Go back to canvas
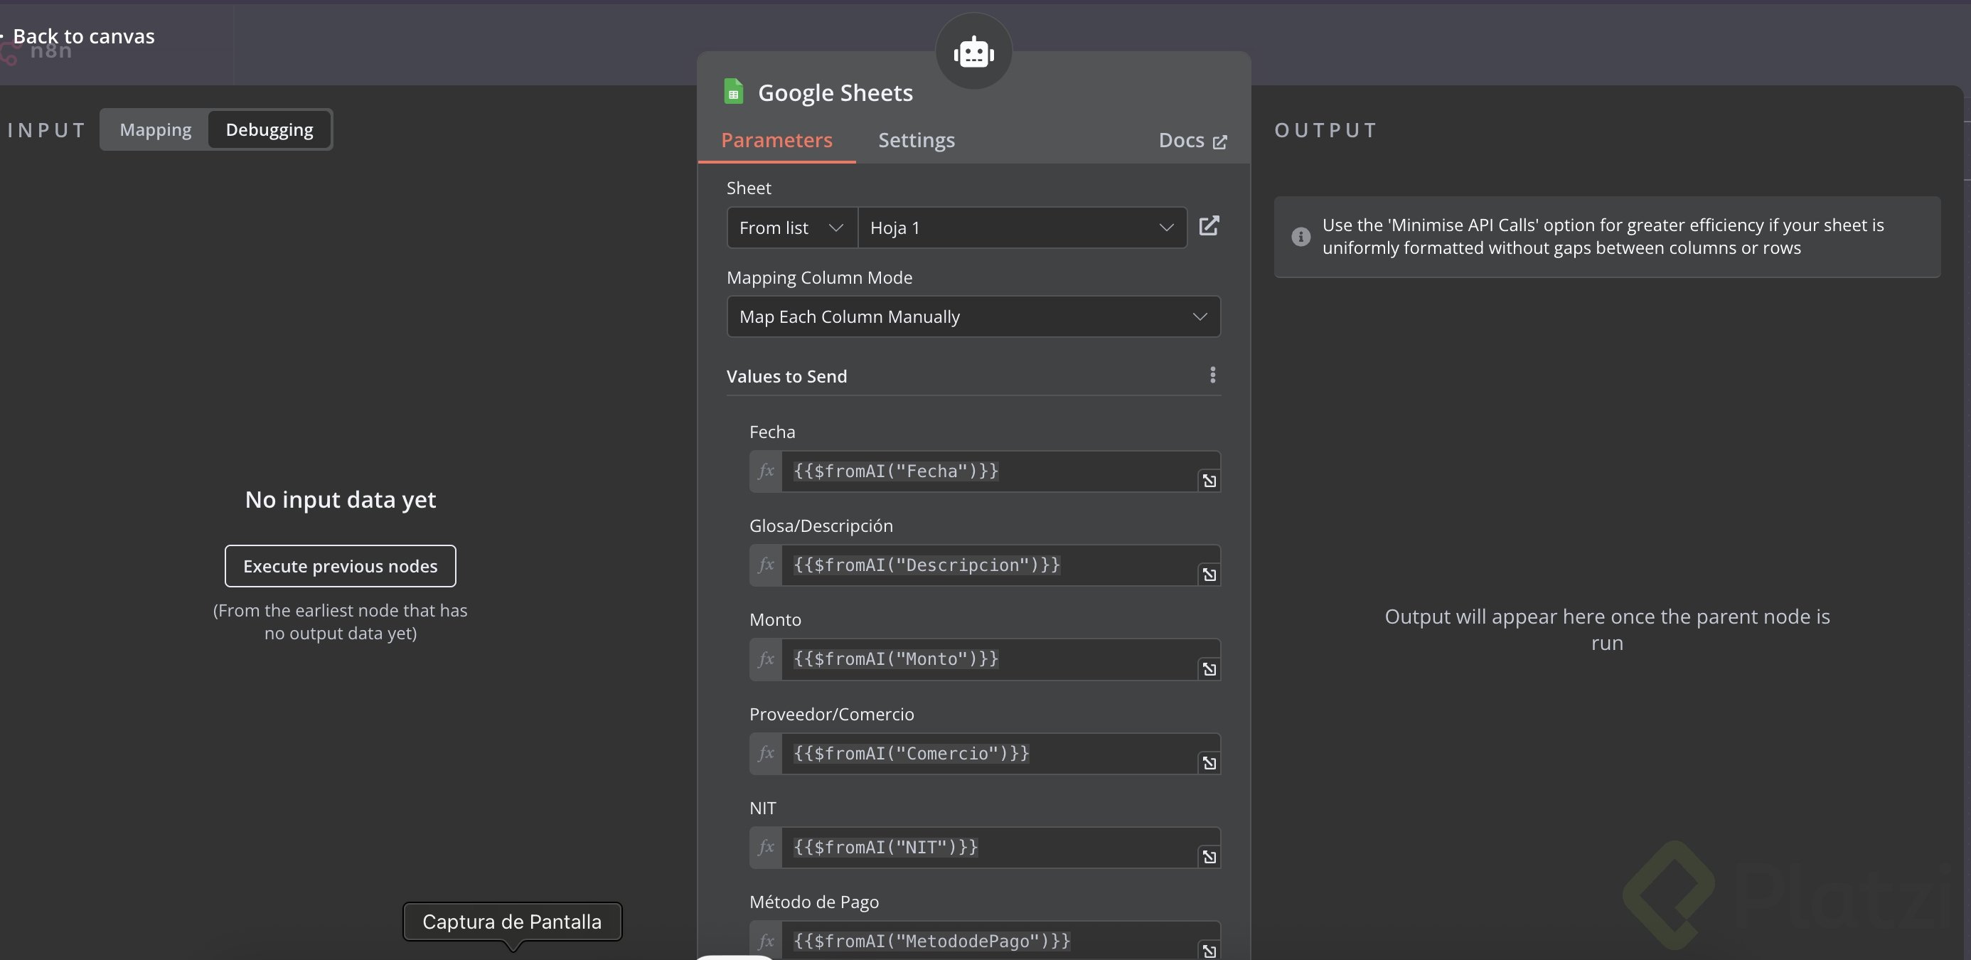 82,36
